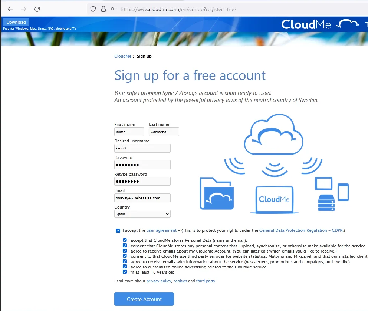Go back using browser back arrow
This screenshot has width=368, height=311.
coord(10,9)
